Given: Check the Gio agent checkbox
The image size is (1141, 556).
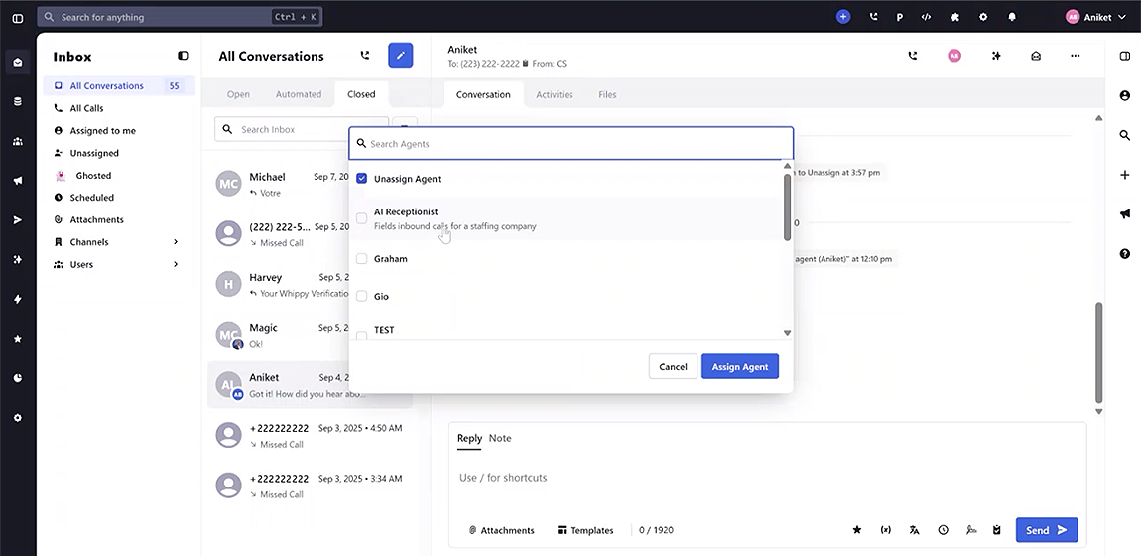Looking at the screenshot, I should tap(362, 296).
